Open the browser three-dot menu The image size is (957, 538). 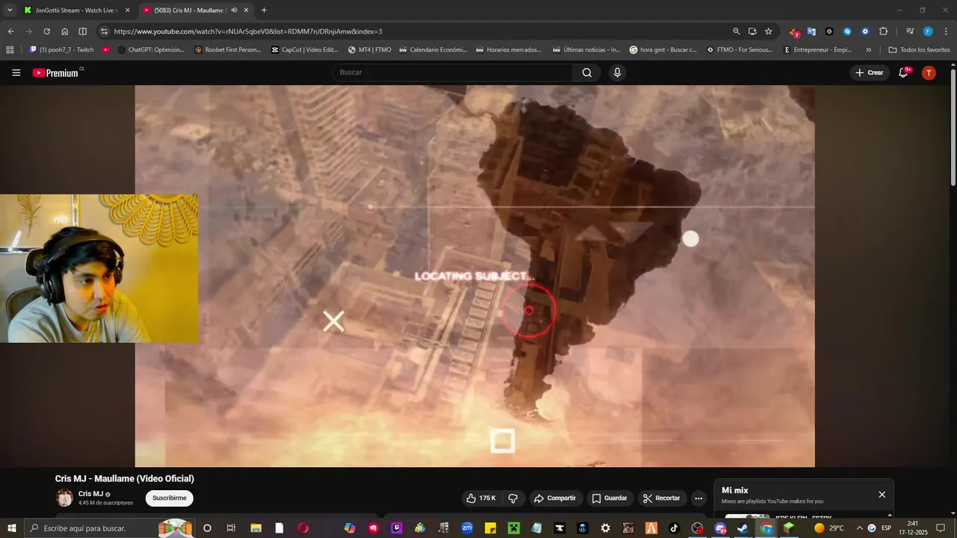tap(946, 31)
